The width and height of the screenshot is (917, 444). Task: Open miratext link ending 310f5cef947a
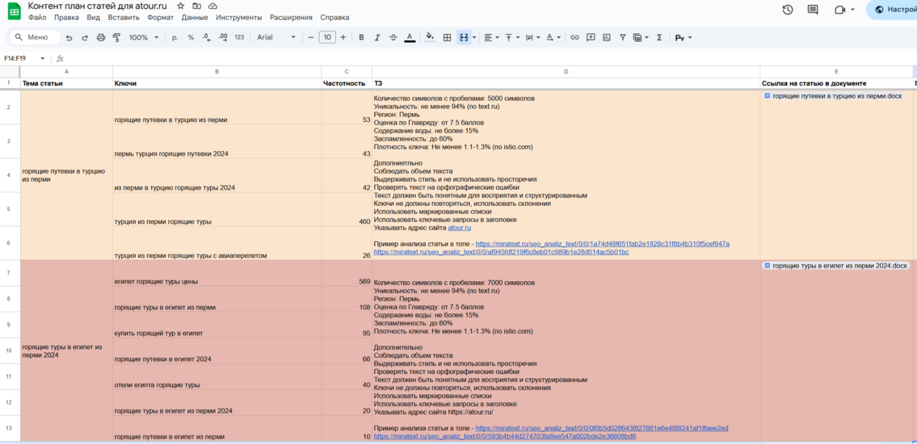pos(603,244)
